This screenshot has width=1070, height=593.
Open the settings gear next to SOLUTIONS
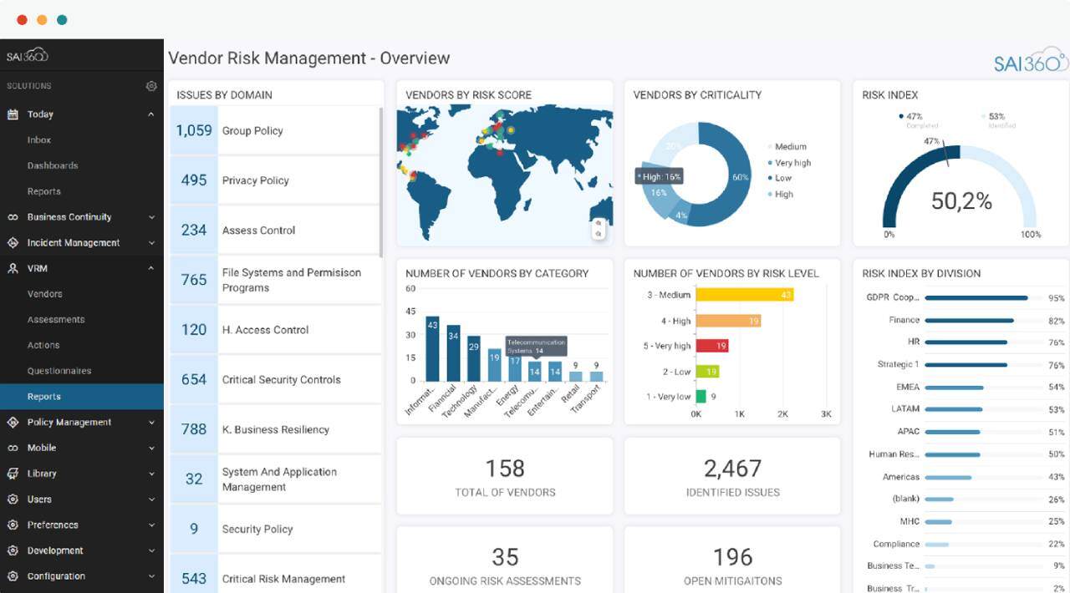click(151, 85)
